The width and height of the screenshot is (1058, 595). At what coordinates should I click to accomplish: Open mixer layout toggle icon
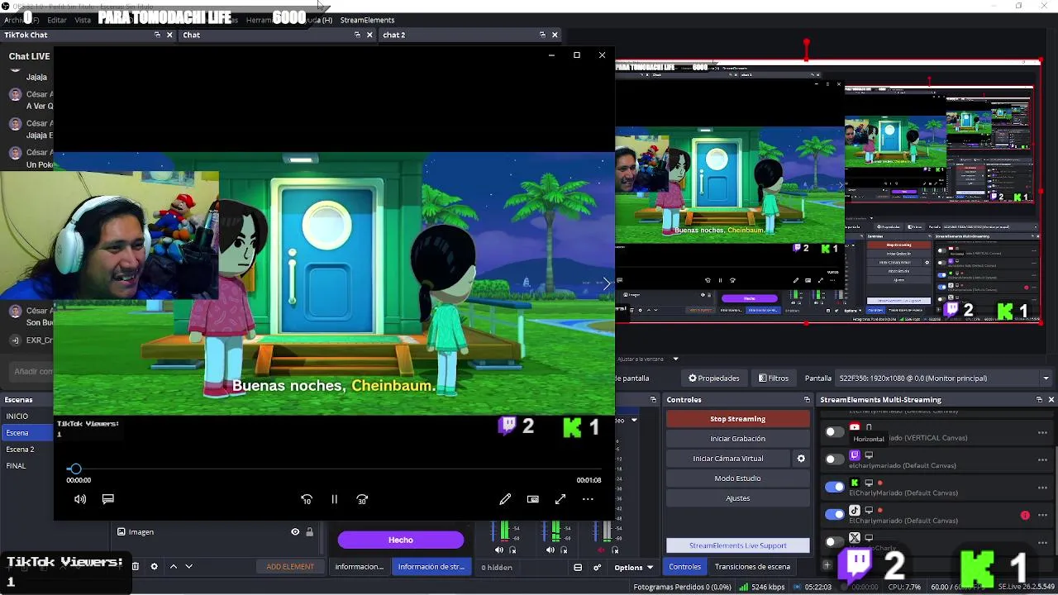tap(578, 567)
